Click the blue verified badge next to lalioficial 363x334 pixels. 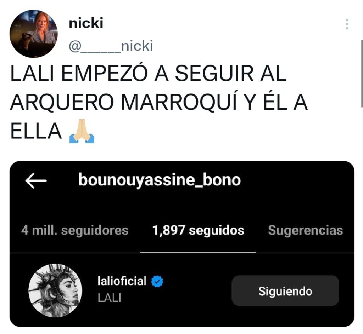pyautogui.click(x=157, y=281)
